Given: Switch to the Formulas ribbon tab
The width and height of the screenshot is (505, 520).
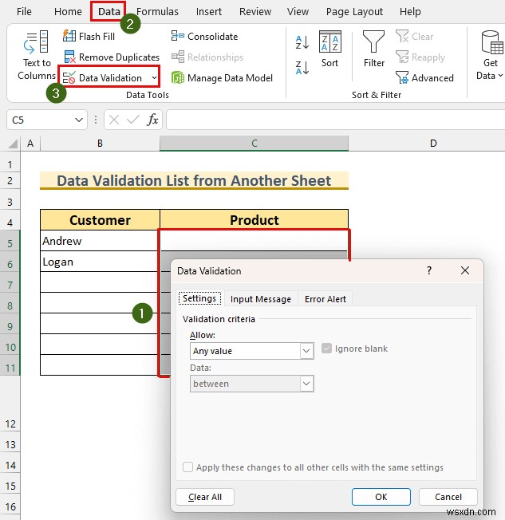Looking at the screenshot, I should 157,12.
